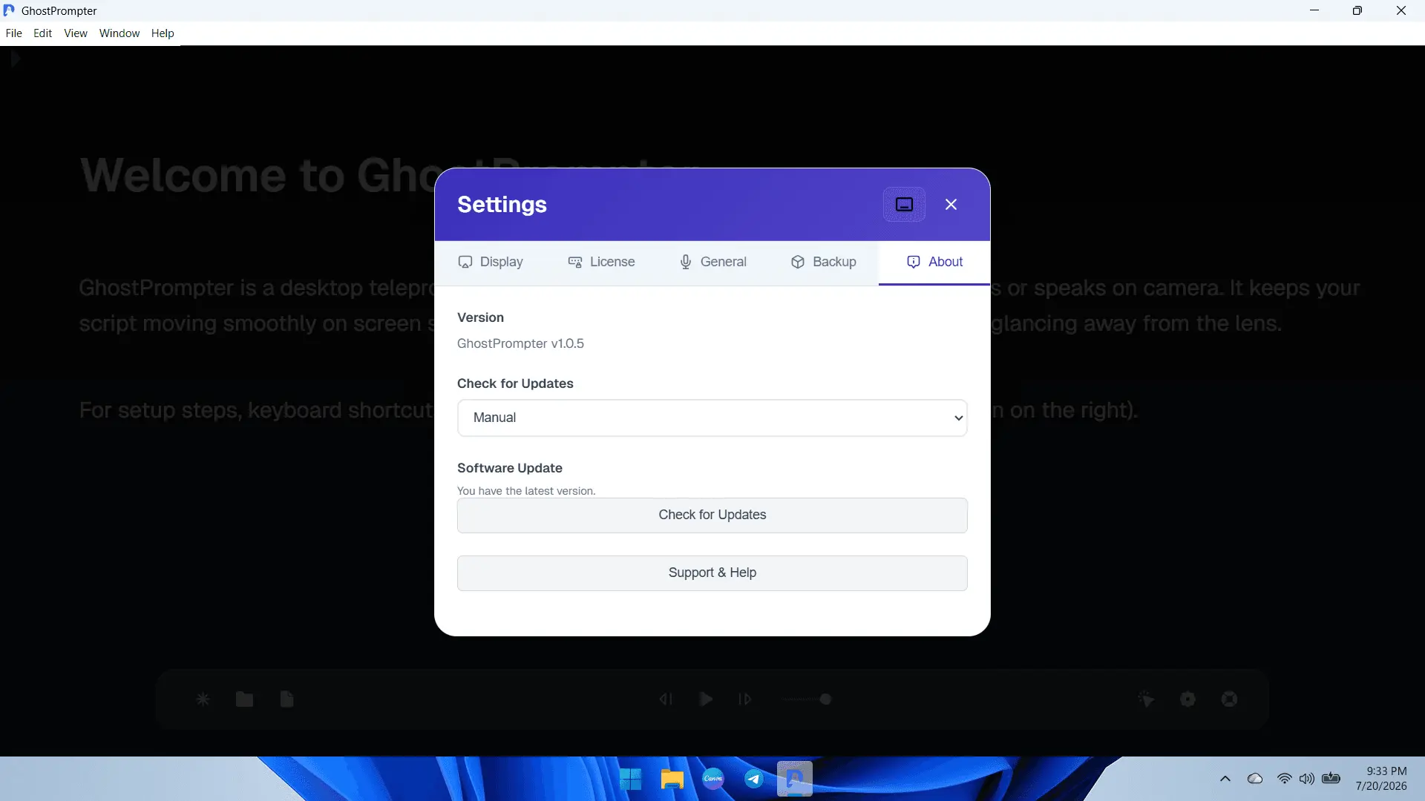Open the File menu
The height and width of the screenshot is (801, 1425).
pos(13,33)
